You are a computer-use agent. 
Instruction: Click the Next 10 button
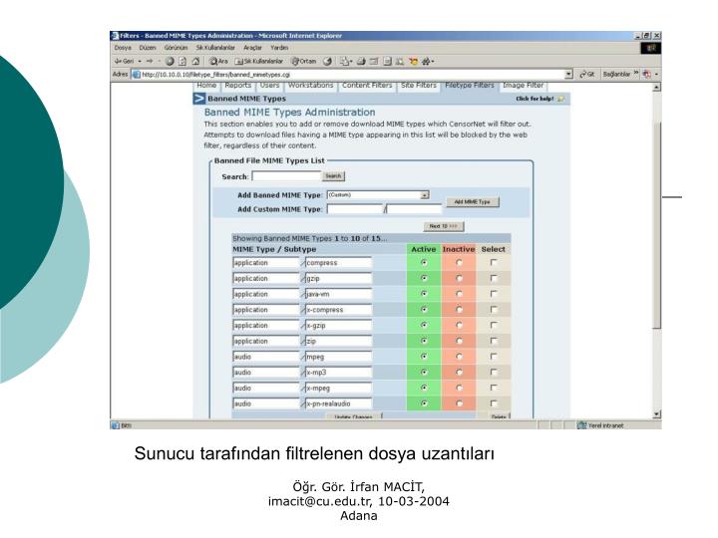pos(443,226)
